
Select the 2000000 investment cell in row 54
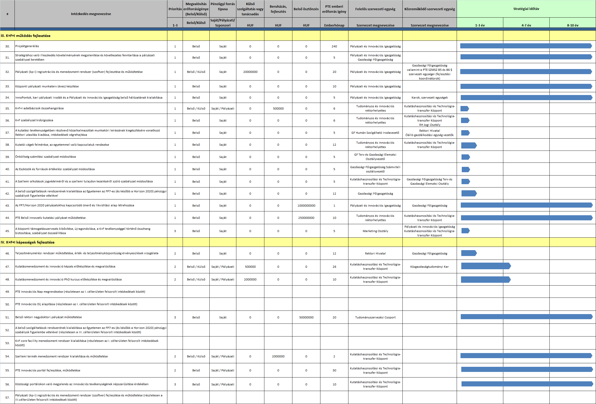[x=278, y=356]
